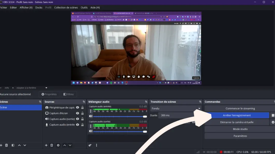Adjust Capture audio (entrée) volume slider
This screenshot has height=154, width=275.
(x=119, y=117)
